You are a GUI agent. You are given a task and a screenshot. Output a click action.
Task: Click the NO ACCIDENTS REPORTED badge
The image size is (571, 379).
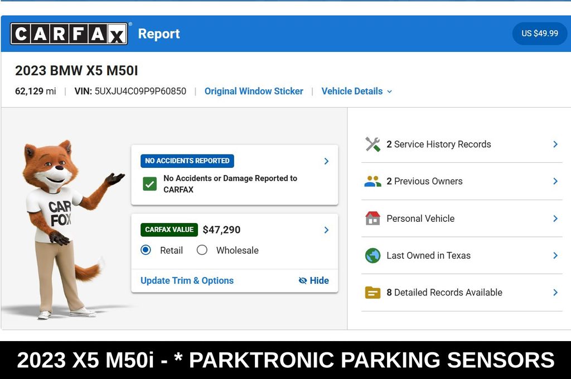187,161
